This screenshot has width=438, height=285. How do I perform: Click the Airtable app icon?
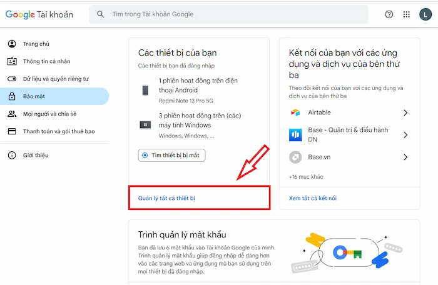pyautogui.click(x=295, y=112)
